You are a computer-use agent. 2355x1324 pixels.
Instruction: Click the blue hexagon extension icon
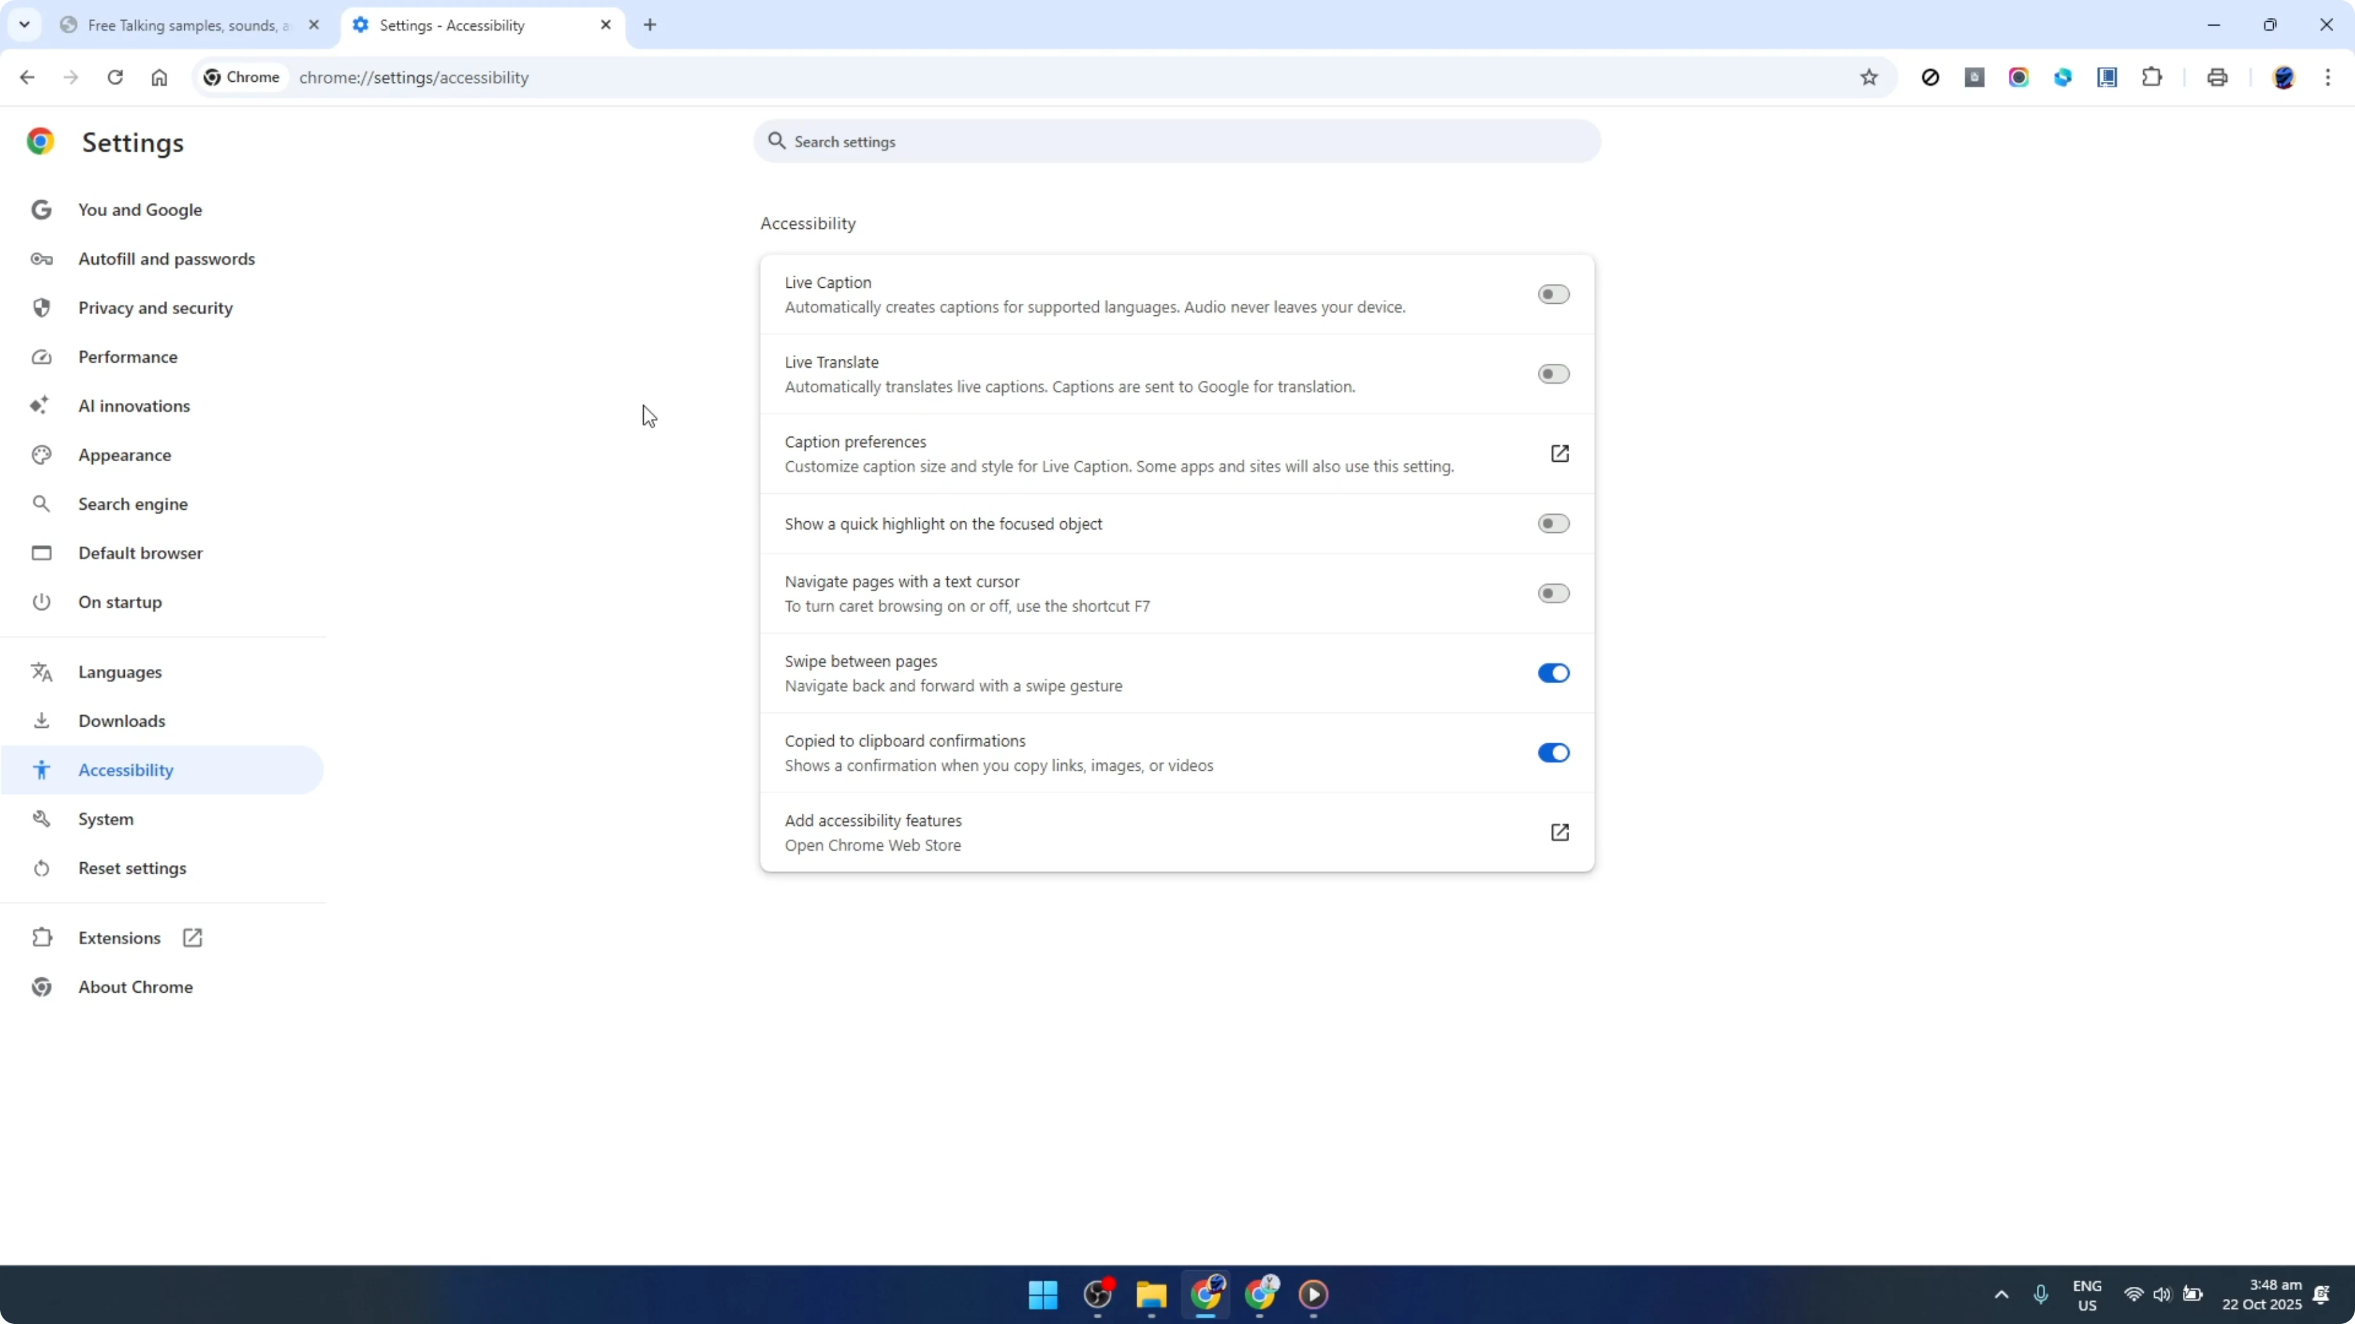[x=2063, y=77]
